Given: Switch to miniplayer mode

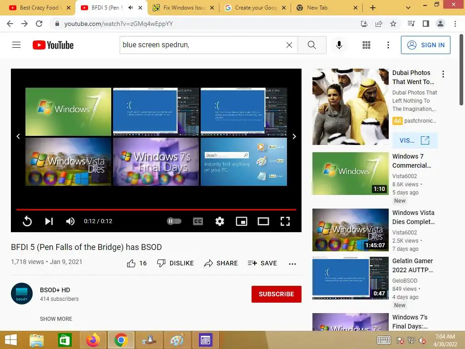Looking at the screenshot, I should click(242, 221).
